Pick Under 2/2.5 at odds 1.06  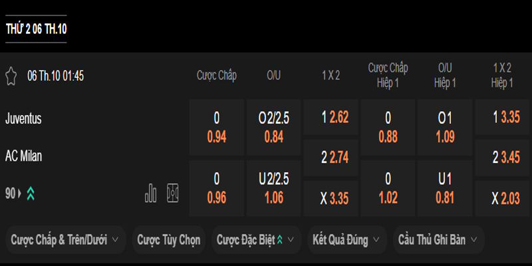274,188
